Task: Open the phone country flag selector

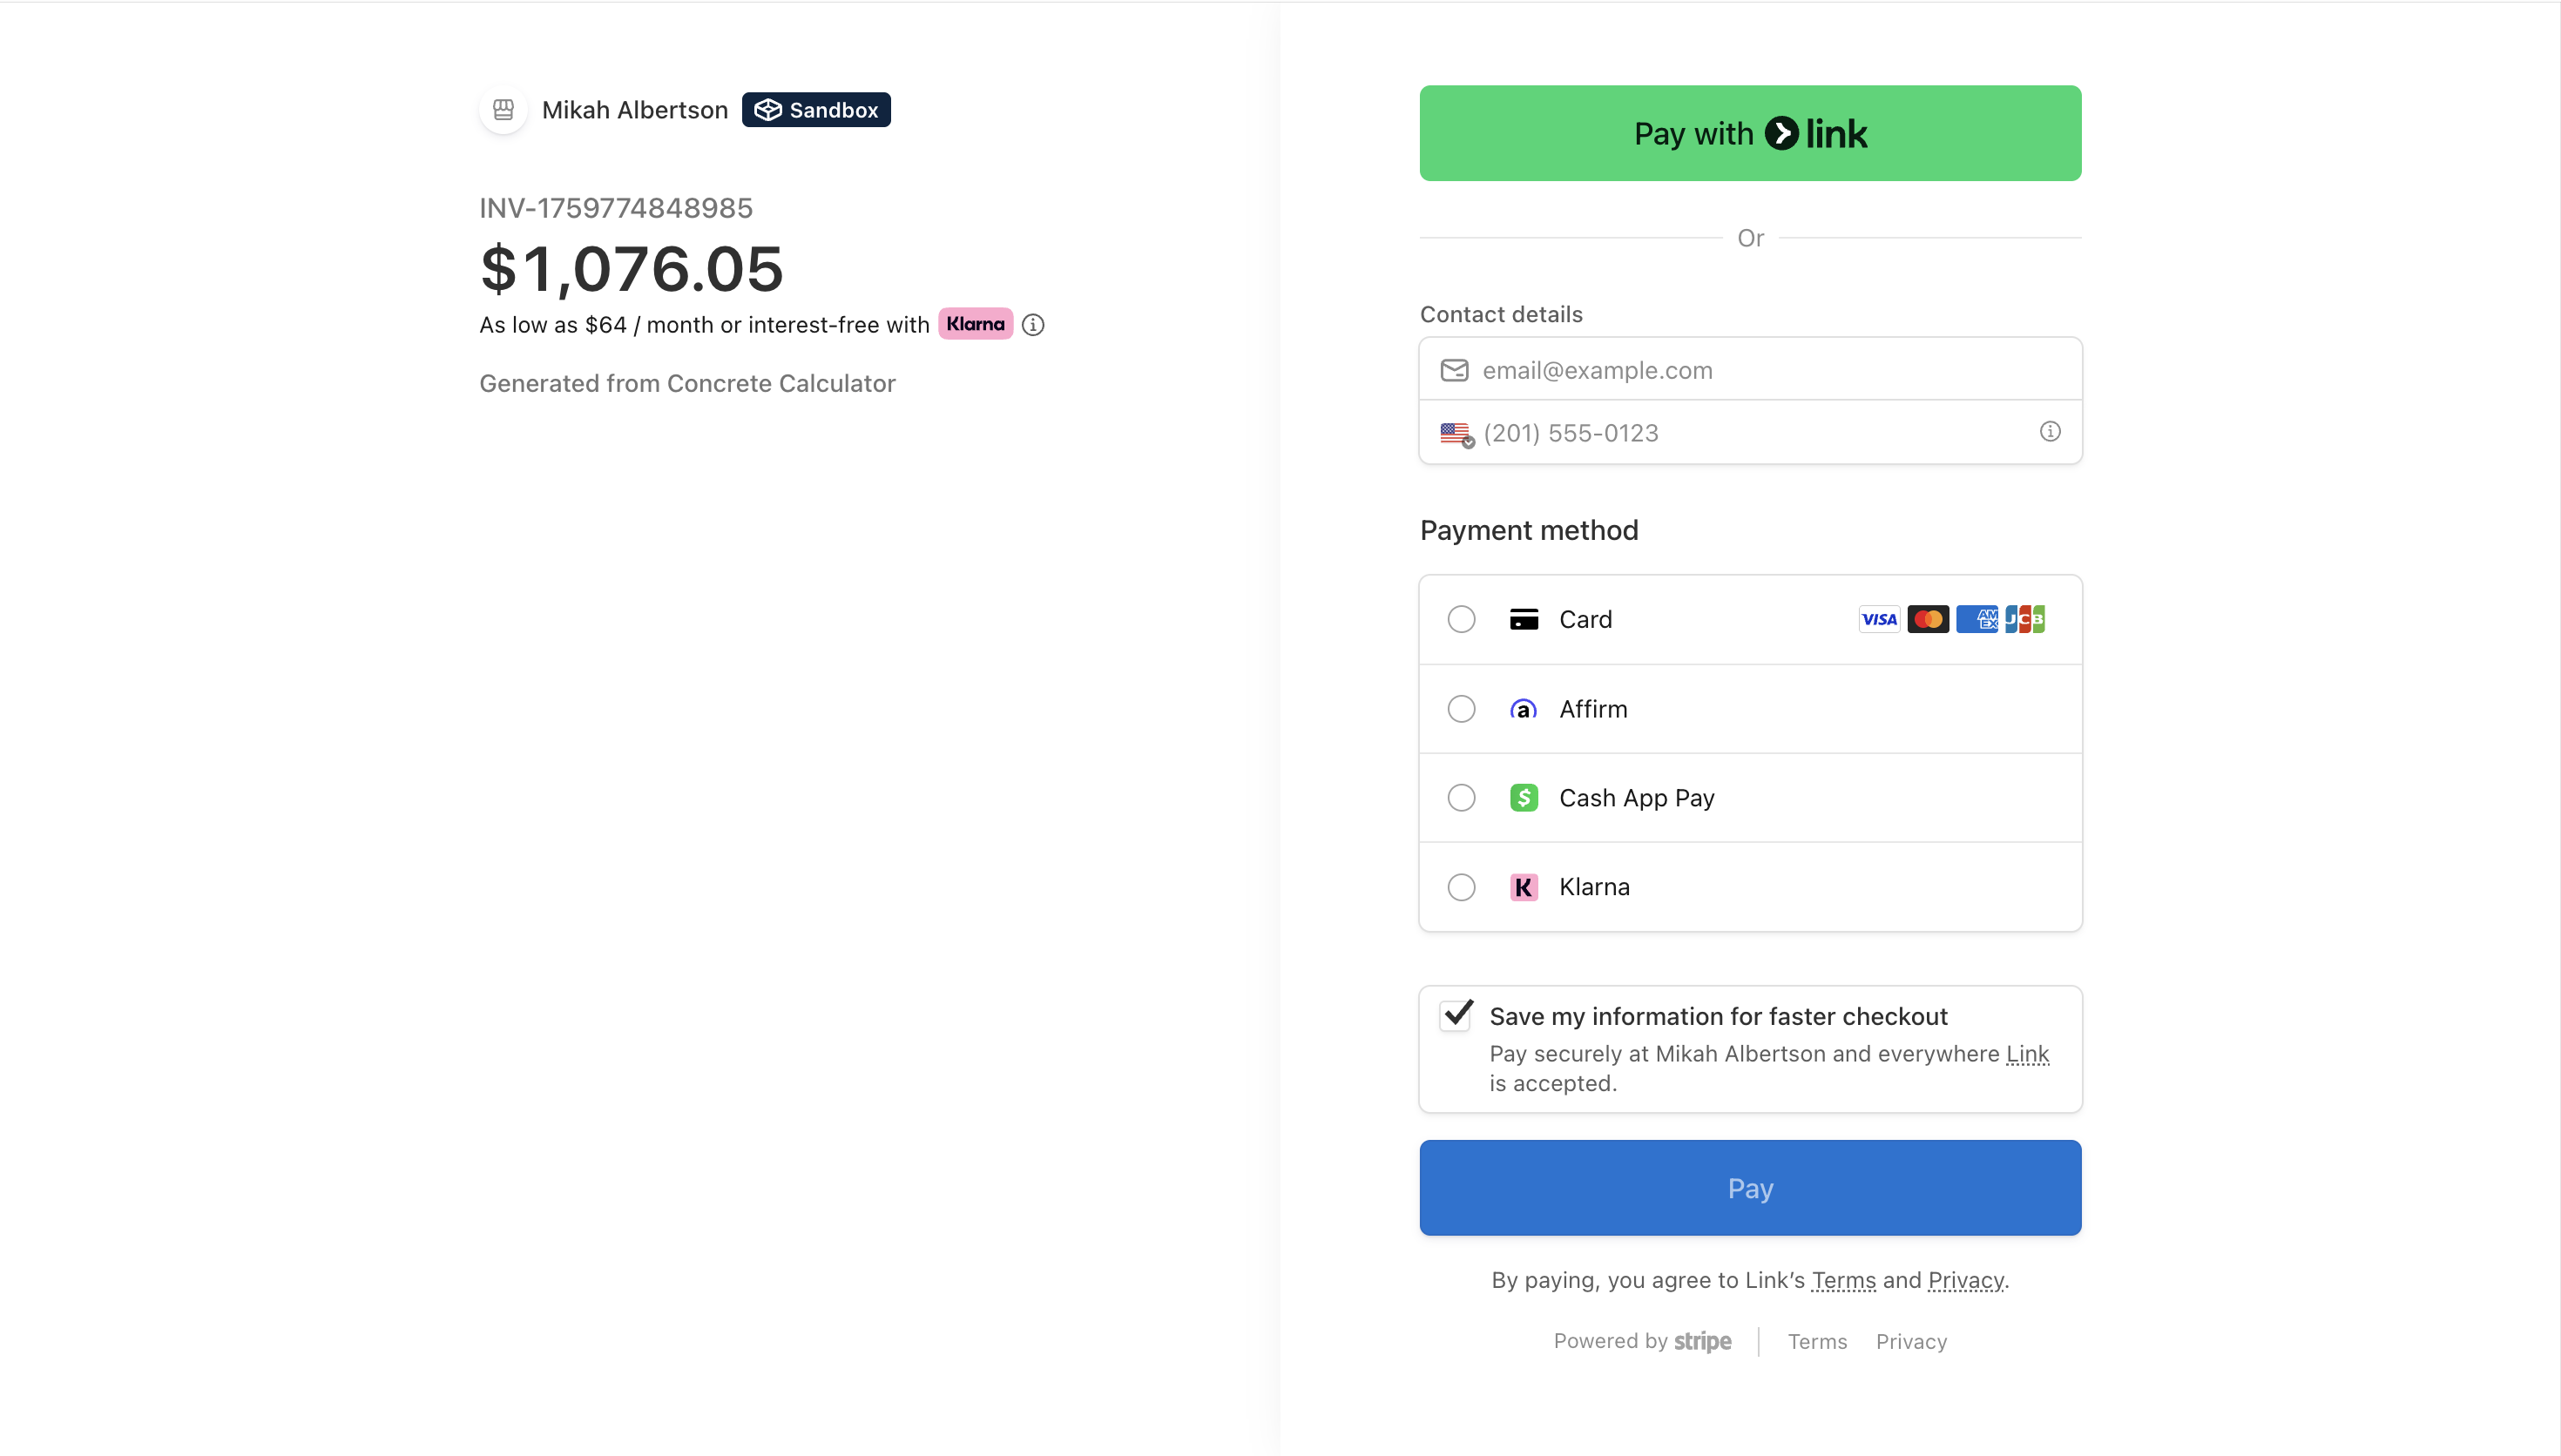Action: 1457,434
